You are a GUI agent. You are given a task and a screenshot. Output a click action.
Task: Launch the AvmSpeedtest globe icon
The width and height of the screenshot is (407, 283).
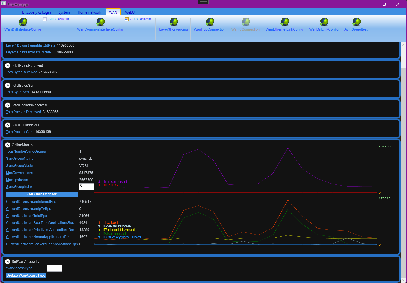click(x=356, y=22)
